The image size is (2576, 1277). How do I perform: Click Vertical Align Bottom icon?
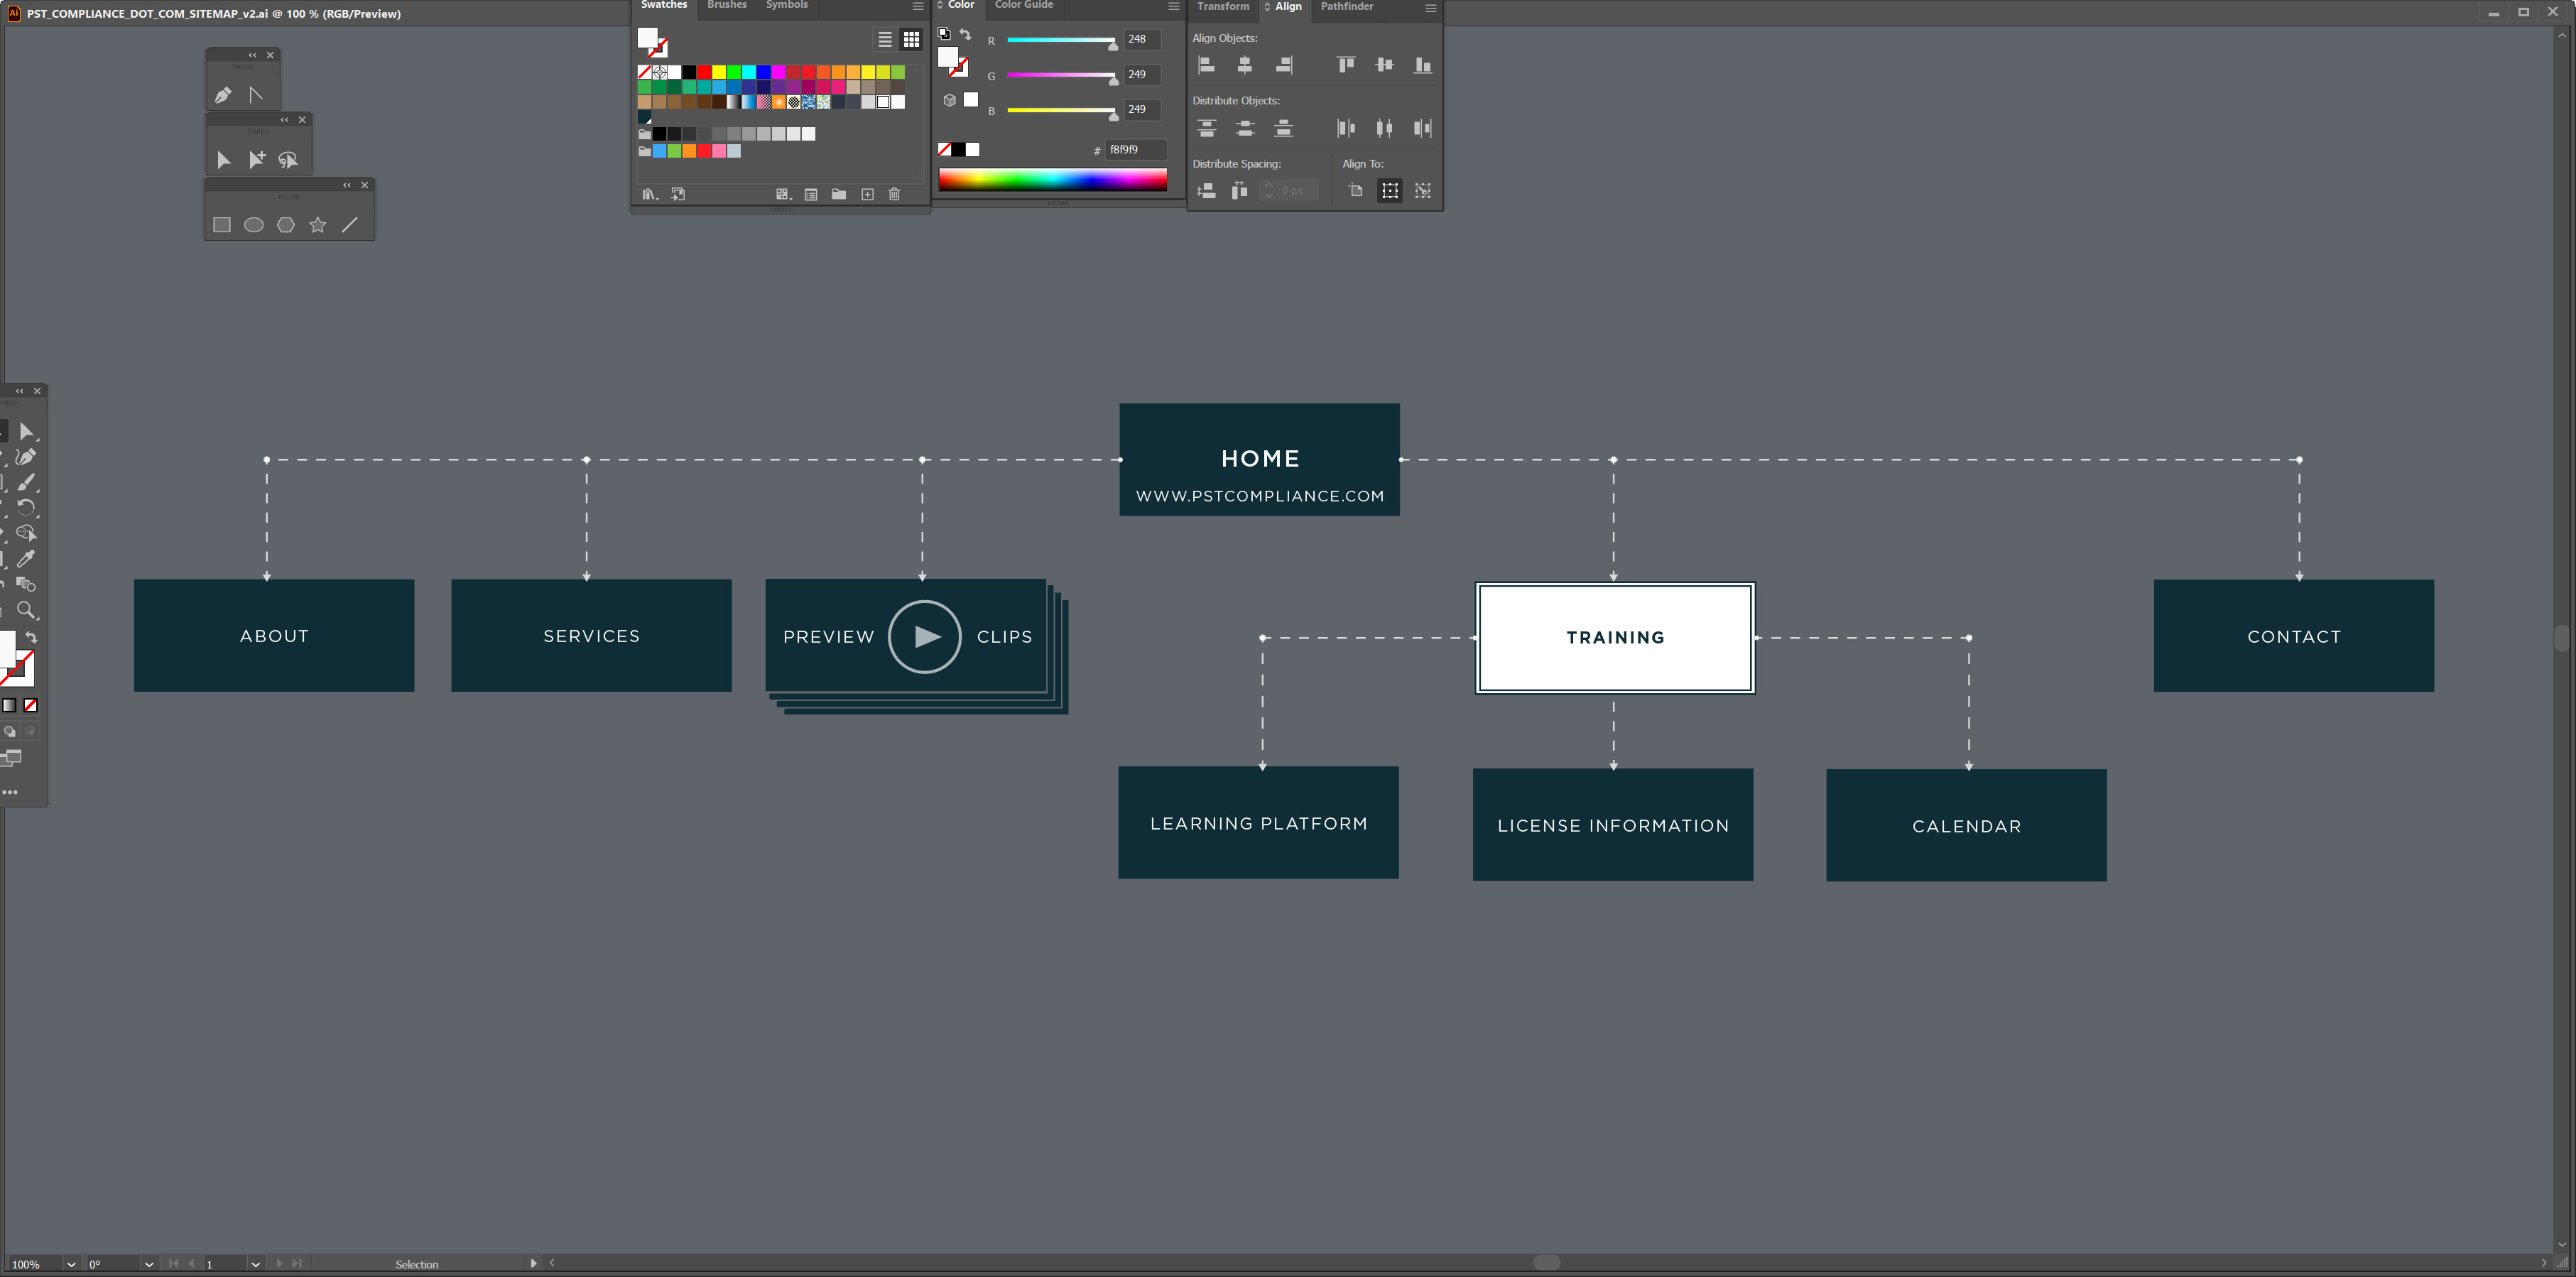(x=1423, y=65)
